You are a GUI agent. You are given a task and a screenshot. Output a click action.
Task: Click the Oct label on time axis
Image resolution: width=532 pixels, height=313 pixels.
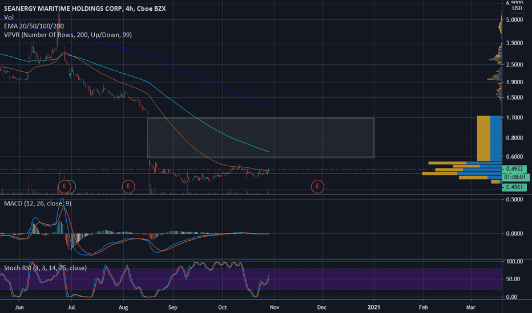(x=222, y=307)
